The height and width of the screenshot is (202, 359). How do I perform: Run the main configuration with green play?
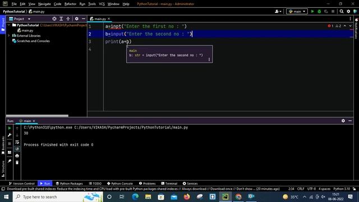coord(312,11)
